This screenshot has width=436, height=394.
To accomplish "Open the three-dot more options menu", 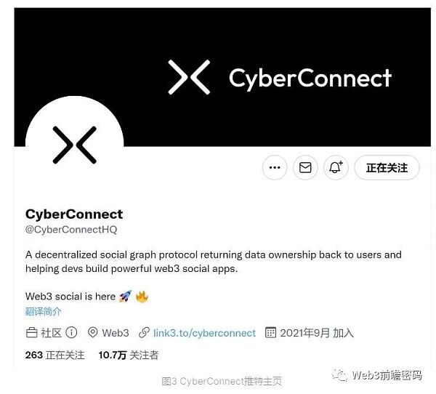I will [x=275, y=167].
